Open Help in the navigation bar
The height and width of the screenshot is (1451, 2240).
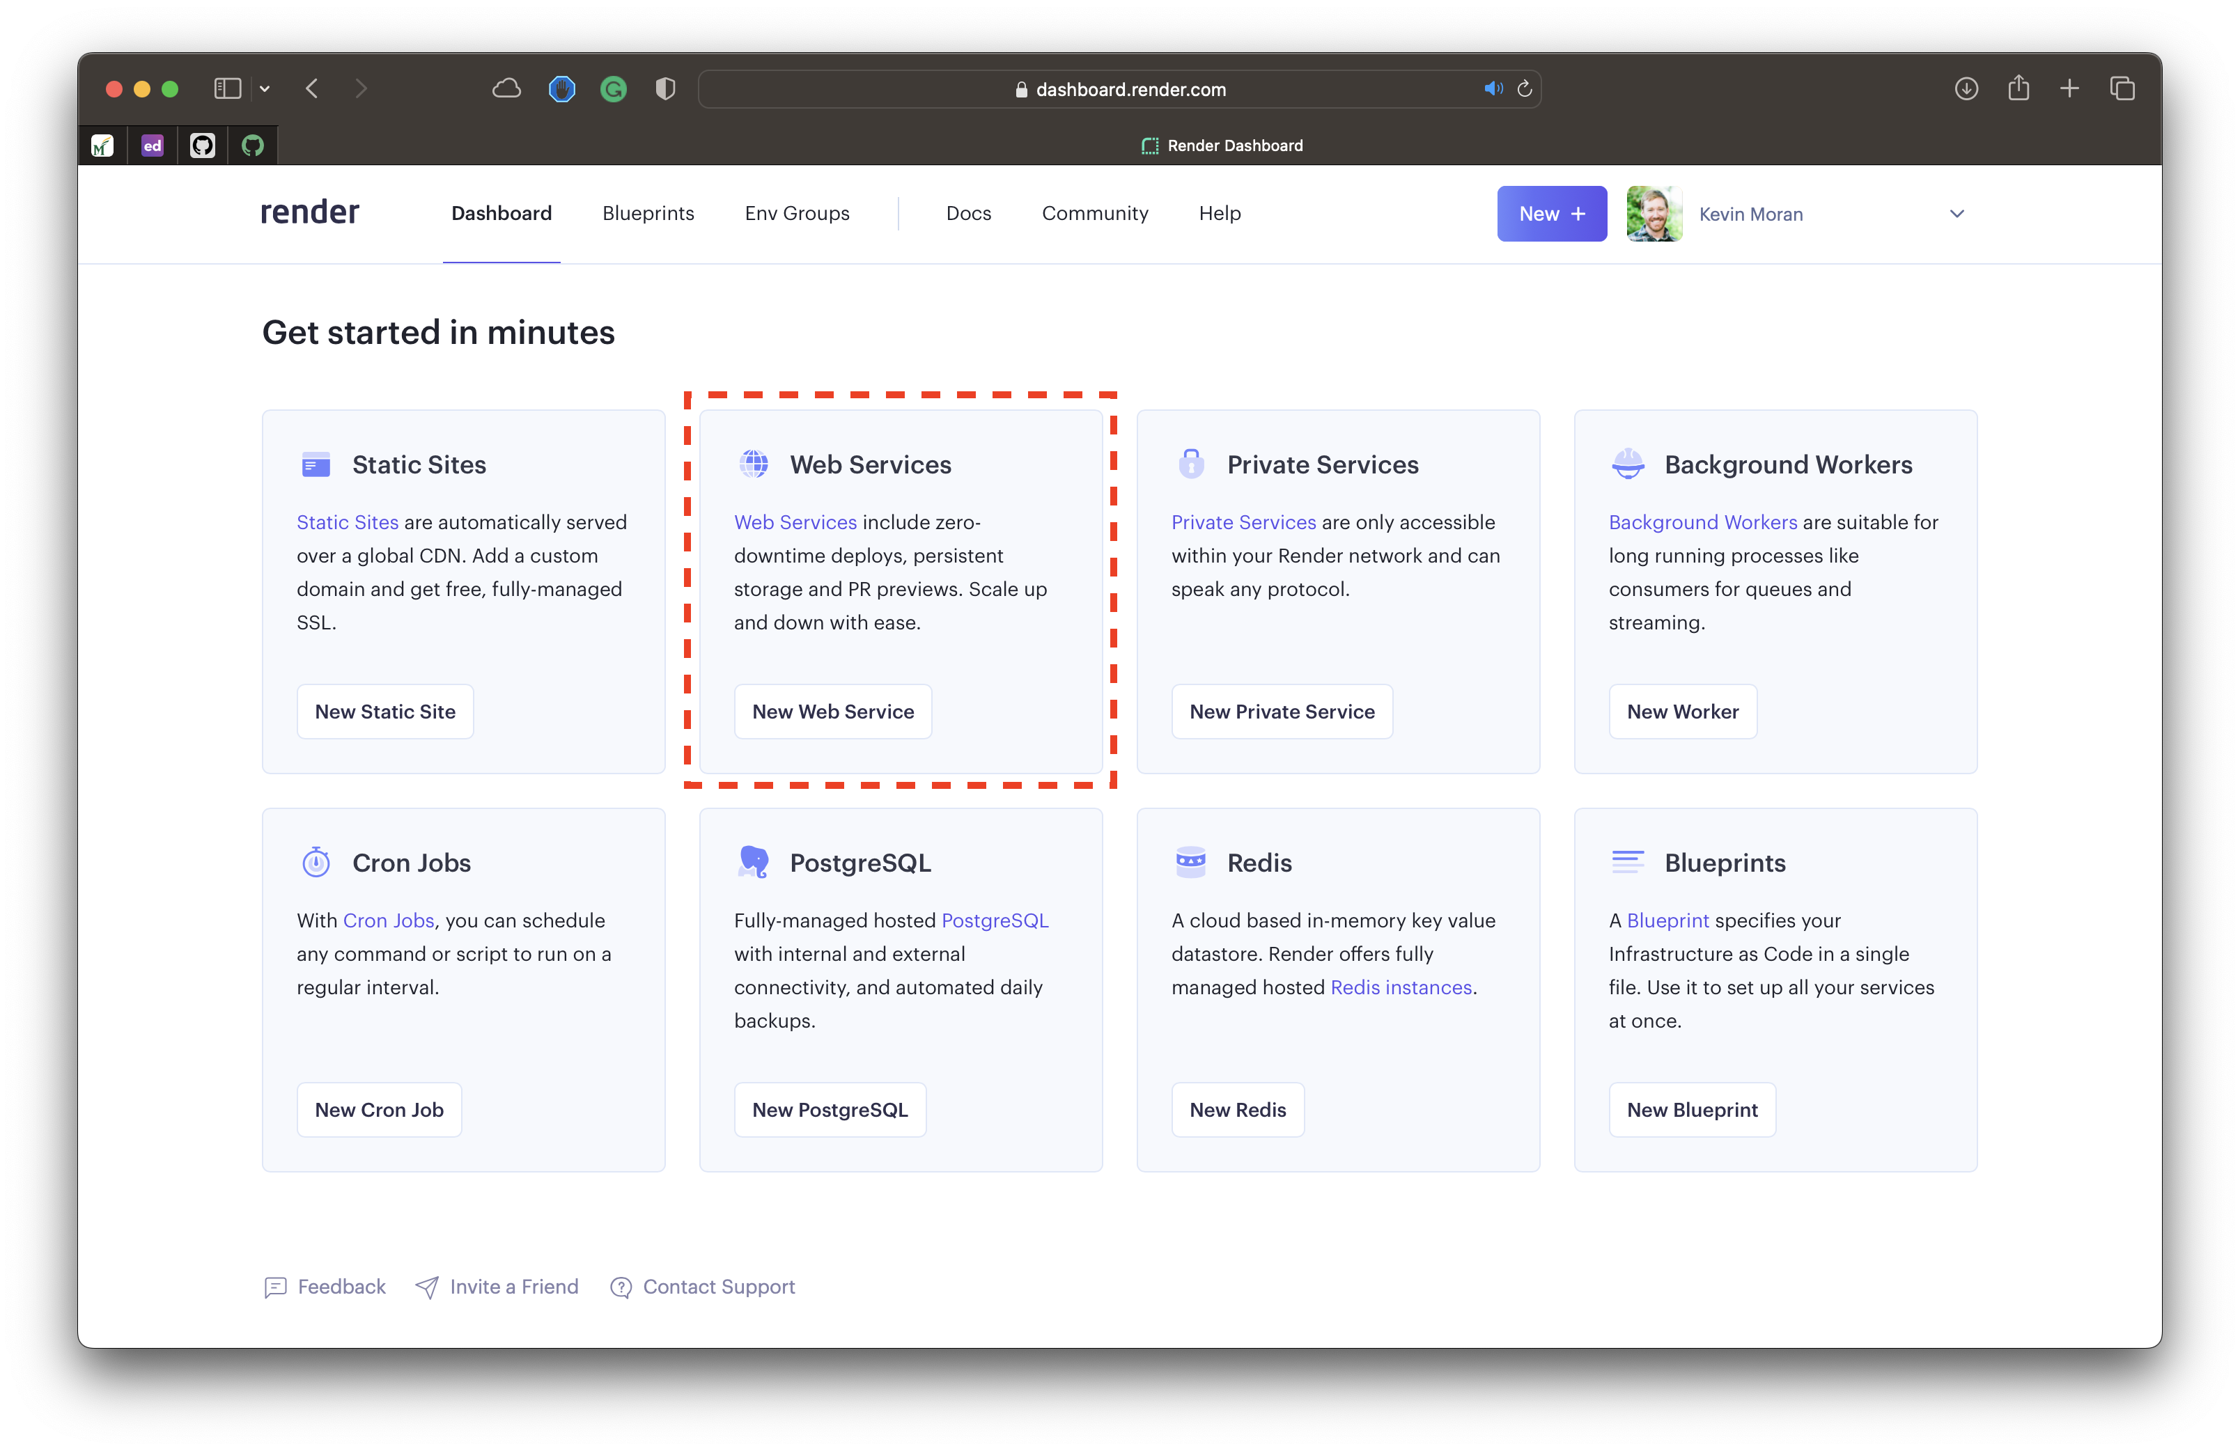[1220, 214]
